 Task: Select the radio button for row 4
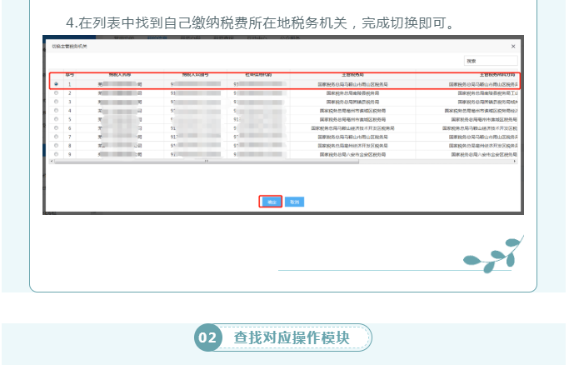coord(56,110)
